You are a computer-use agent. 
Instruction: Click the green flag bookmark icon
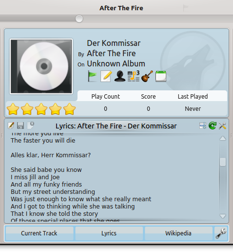tap(92, 76)
